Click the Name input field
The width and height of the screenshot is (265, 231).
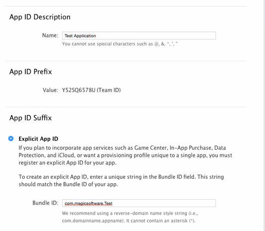(x=139, y=36)
